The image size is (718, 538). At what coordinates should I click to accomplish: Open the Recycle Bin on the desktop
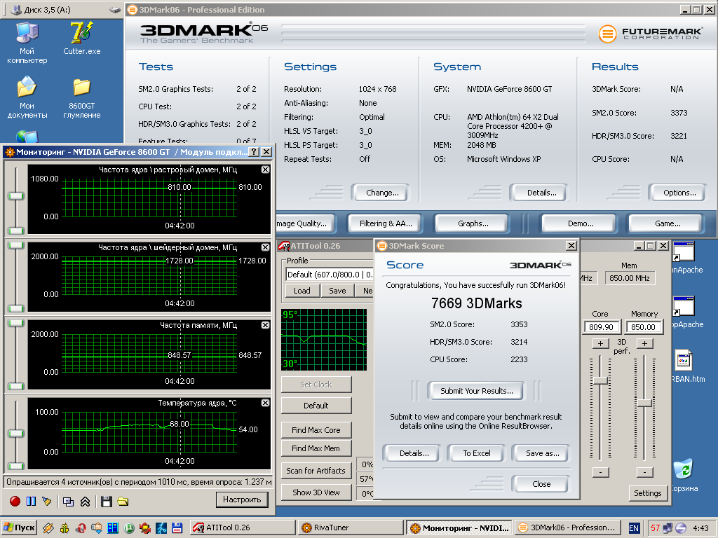pyautogui.click(x=685, y=476)
